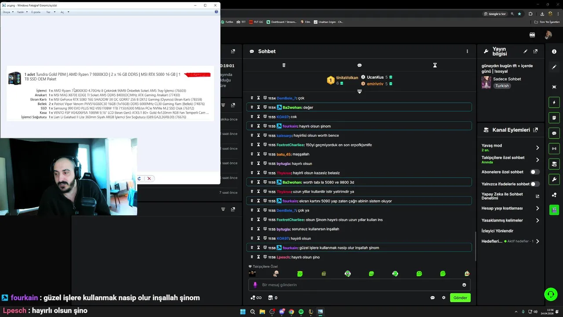Pop out the Kanal Eylemleri panel

click(x=535, y=130)
